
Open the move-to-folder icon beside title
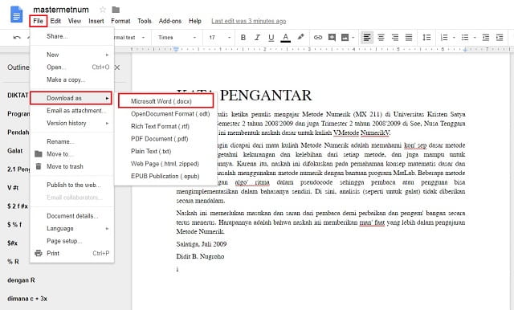tap(116, 10)
